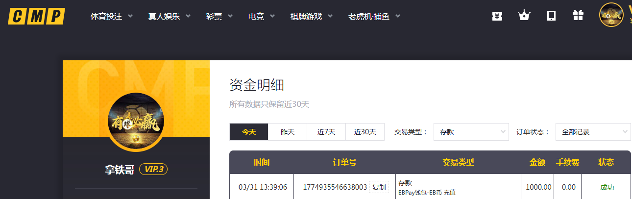Viewport: 632px width, 199px height.
Task: Click the username 拿铁哥
Action: (120, 170)
